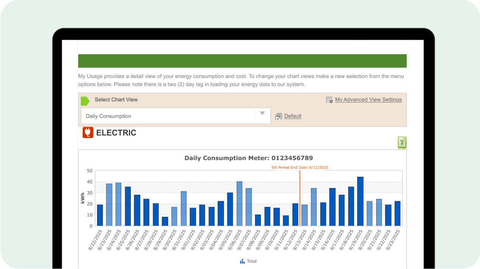Click the Total legend bar chart icon
This screenshot has height=269, width=480.
coord(242,261)
